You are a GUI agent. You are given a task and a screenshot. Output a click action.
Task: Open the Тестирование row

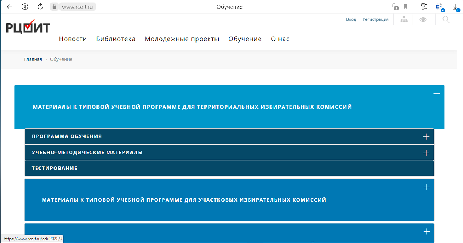[x=229, y=168]
